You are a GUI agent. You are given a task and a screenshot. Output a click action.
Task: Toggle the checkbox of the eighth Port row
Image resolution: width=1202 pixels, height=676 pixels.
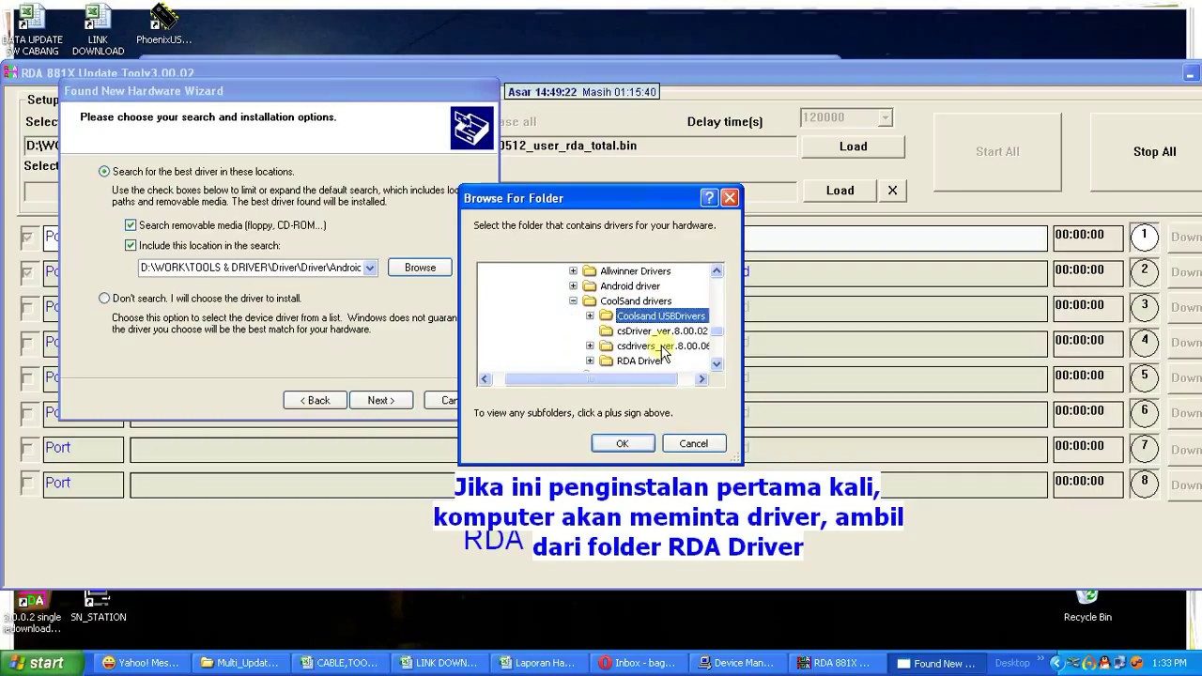[x=27, y=484]
